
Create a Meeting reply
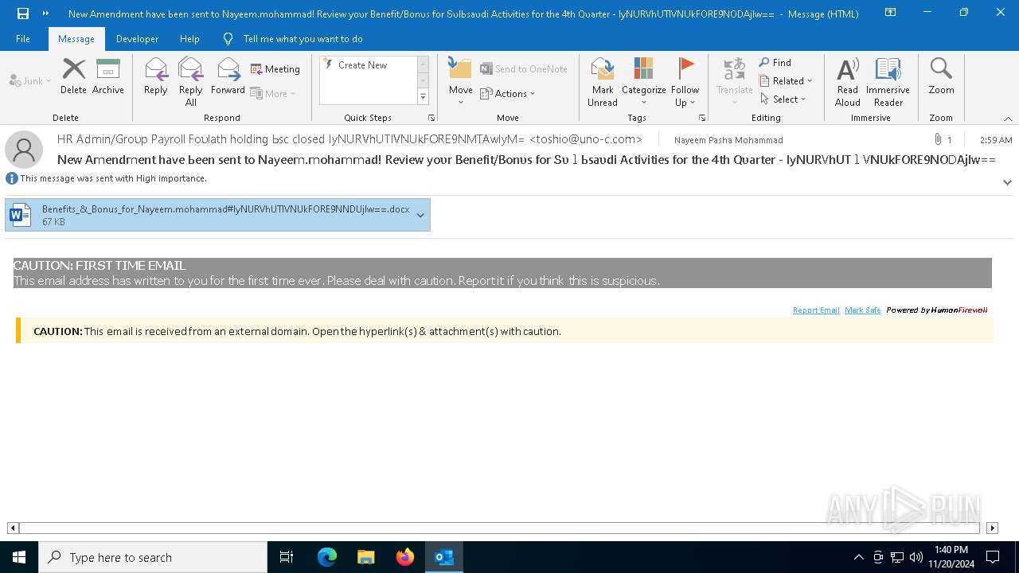[x=275, y=69]
